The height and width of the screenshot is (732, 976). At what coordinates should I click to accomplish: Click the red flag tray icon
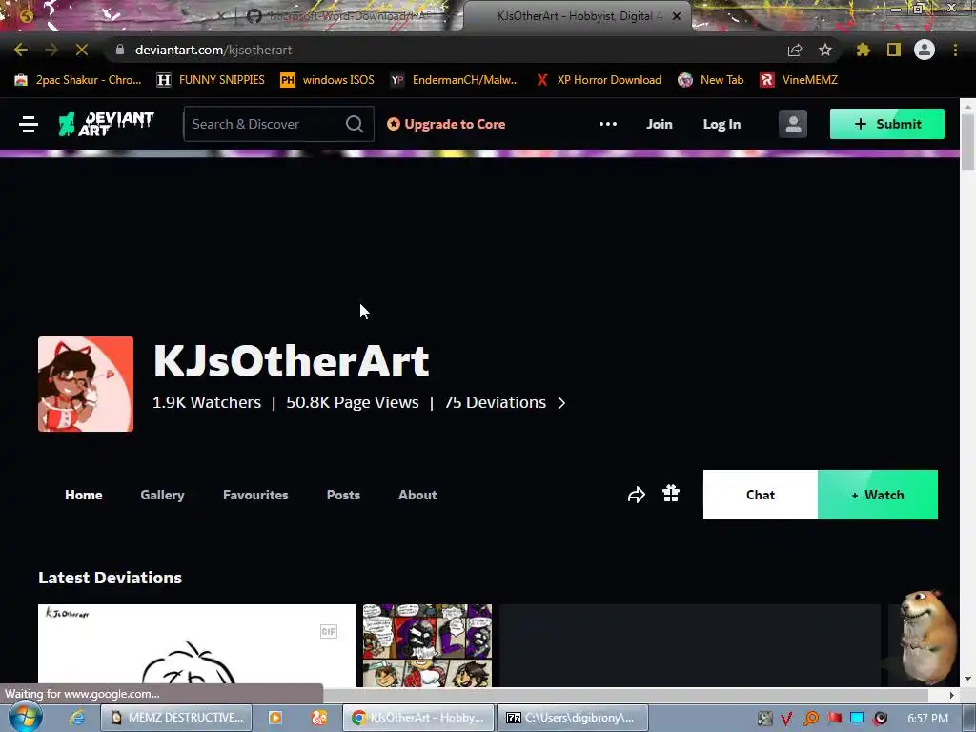834,719
